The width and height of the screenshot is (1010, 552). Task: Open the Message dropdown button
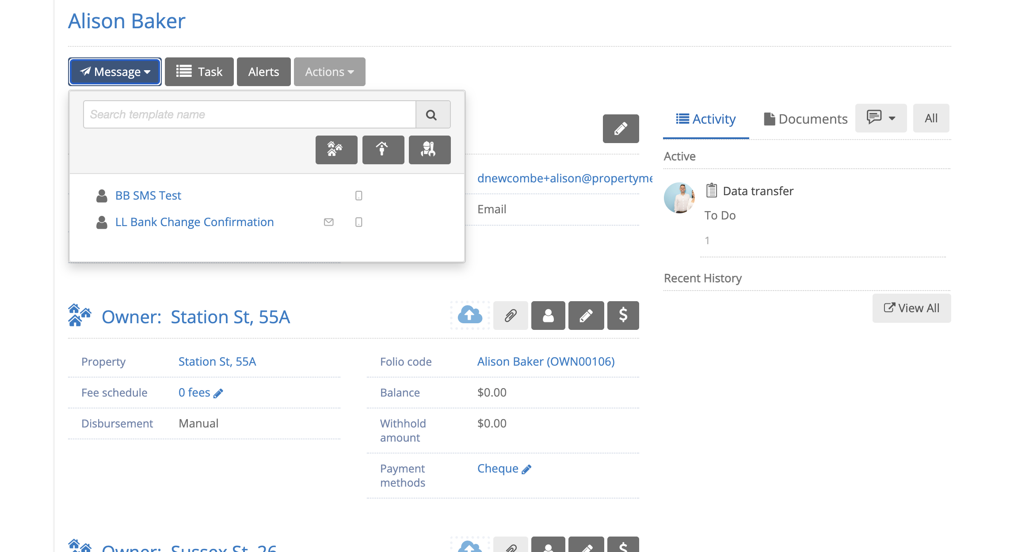pos(115,72)
